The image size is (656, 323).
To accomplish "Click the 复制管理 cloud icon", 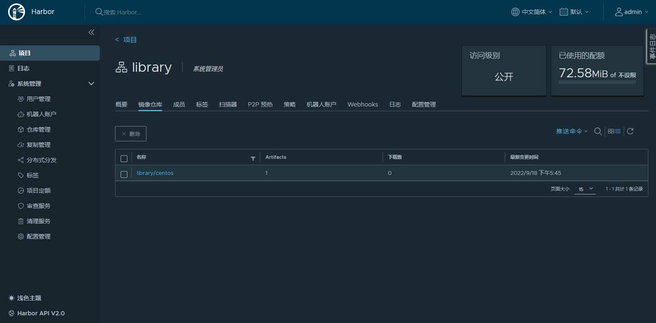I will [x=21, y=145].
